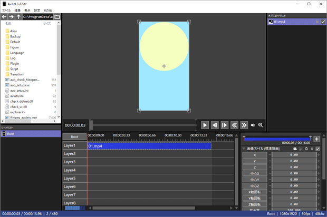Open the その他 menu
327x217 pixels.
[48, 11]
